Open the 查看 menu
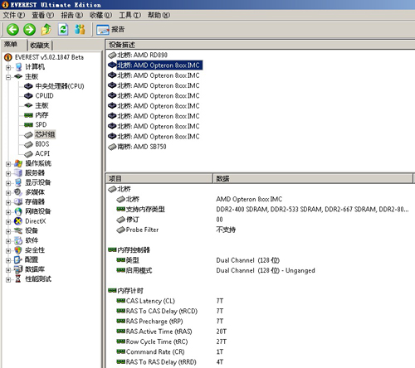The width and height of the screenshot is (415, 368). 43,15
